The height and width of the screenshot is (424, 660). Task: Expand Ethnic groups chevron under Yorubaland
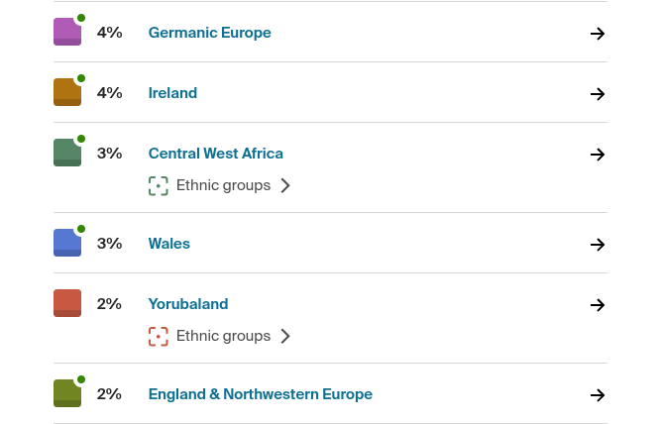pos(285,336)
